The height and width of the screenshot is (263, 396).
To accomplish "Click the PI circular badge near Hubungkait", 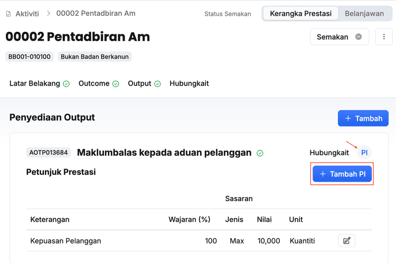I will [x=364, y=153].
